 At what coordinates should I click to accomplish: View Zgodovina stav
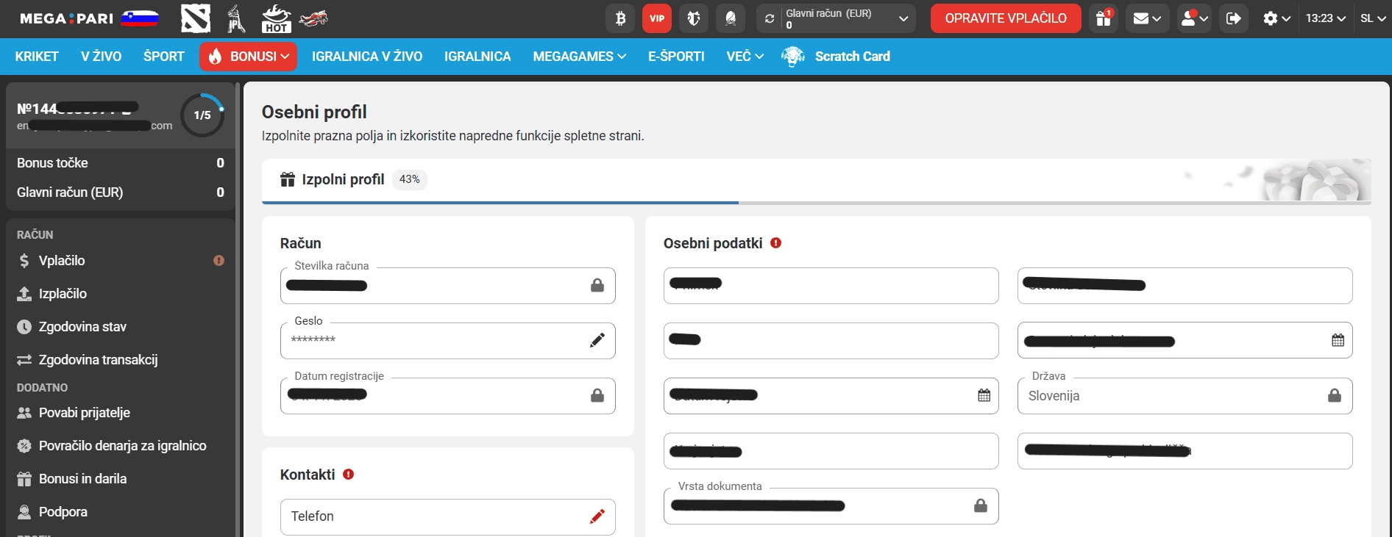(x=121, y=327)
